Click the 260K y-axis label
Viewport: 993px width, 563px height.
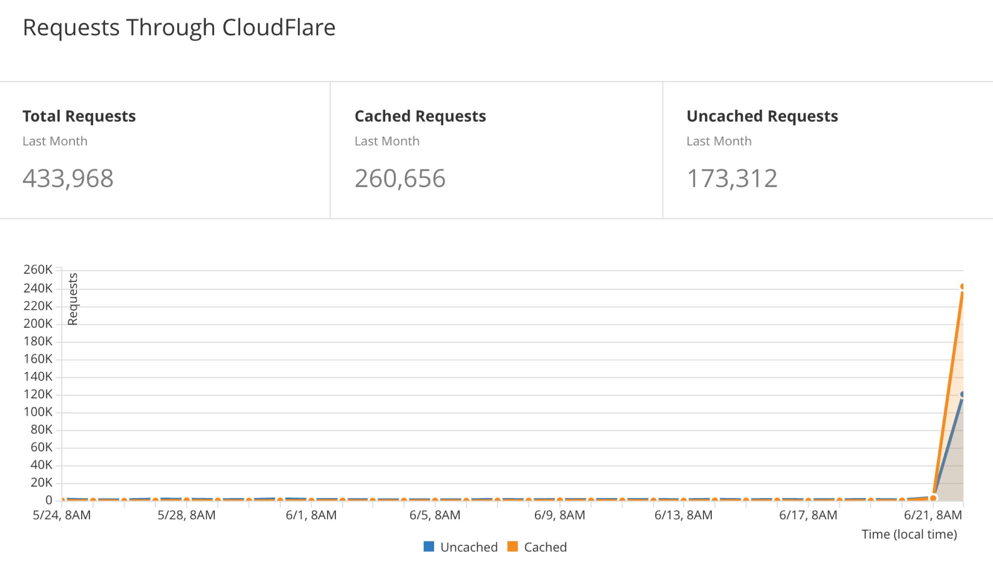coord(38,269)
